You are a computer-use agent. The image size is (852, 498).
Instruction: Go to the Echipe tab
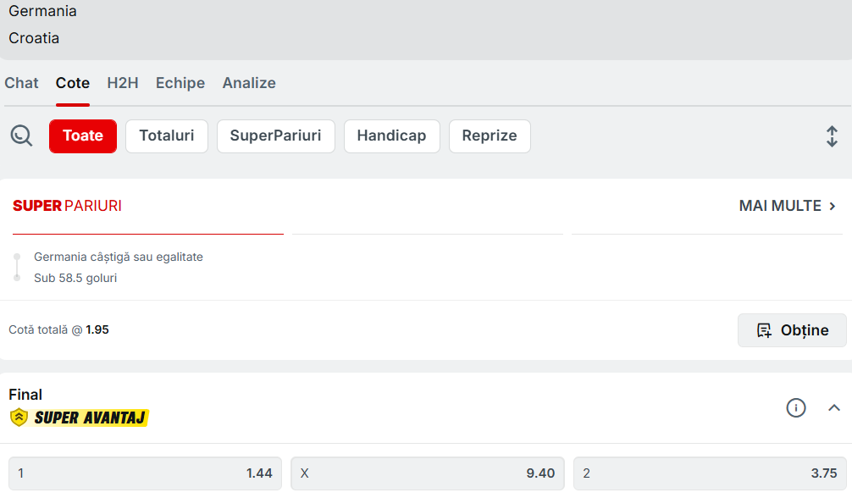click(180, 83)
